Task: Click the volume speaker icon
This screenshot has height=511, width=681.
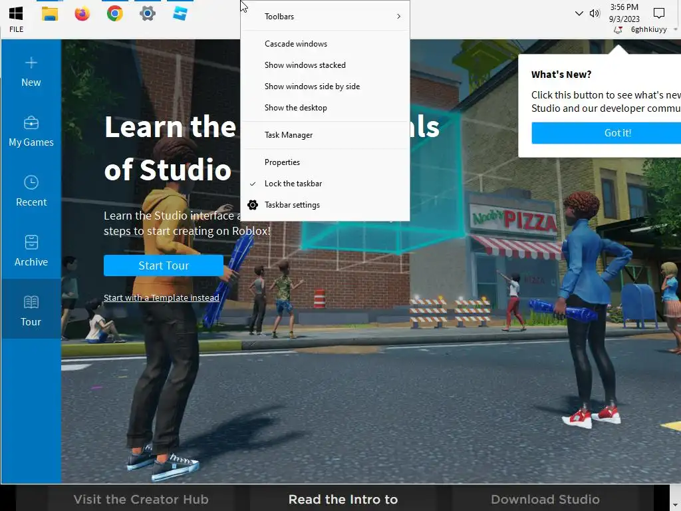Action: [595, 13]
